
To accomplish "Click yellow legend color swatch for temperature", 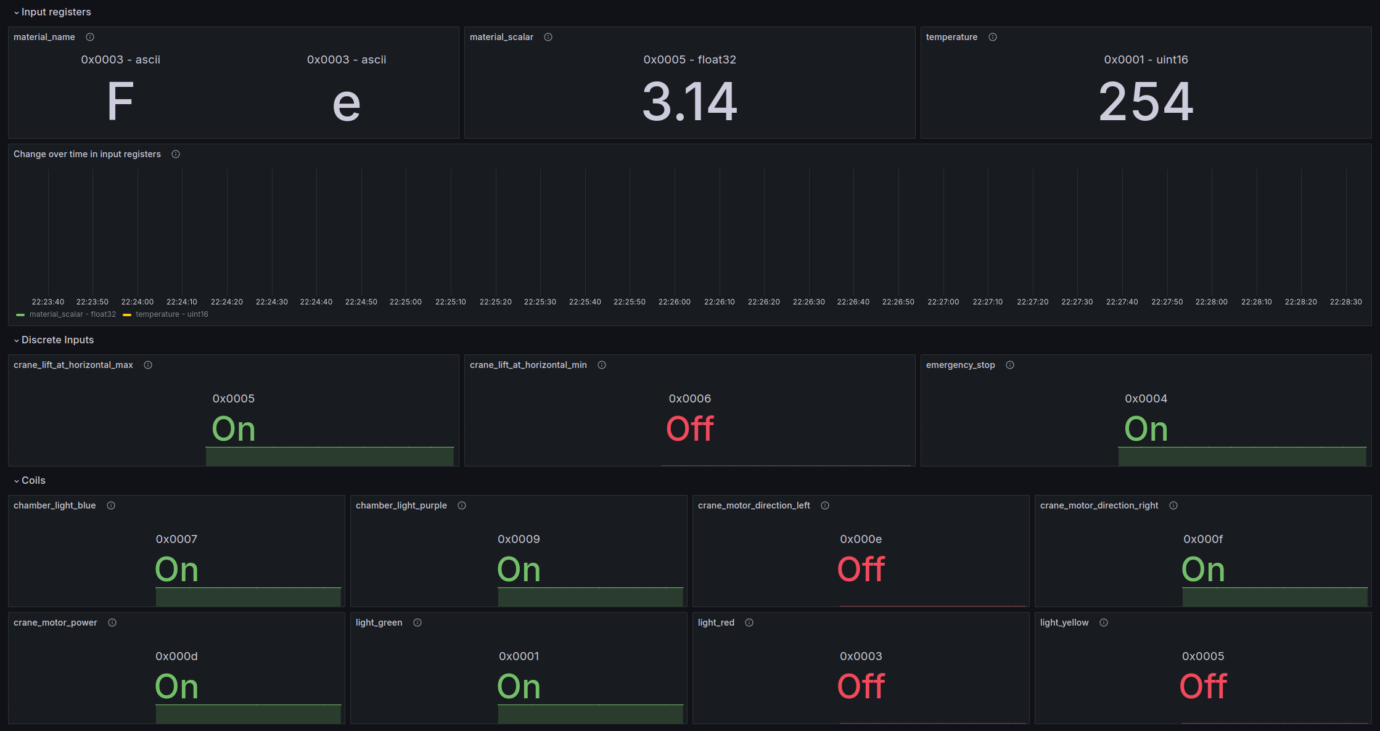I will pyautogui.click(x=127, y=315).
